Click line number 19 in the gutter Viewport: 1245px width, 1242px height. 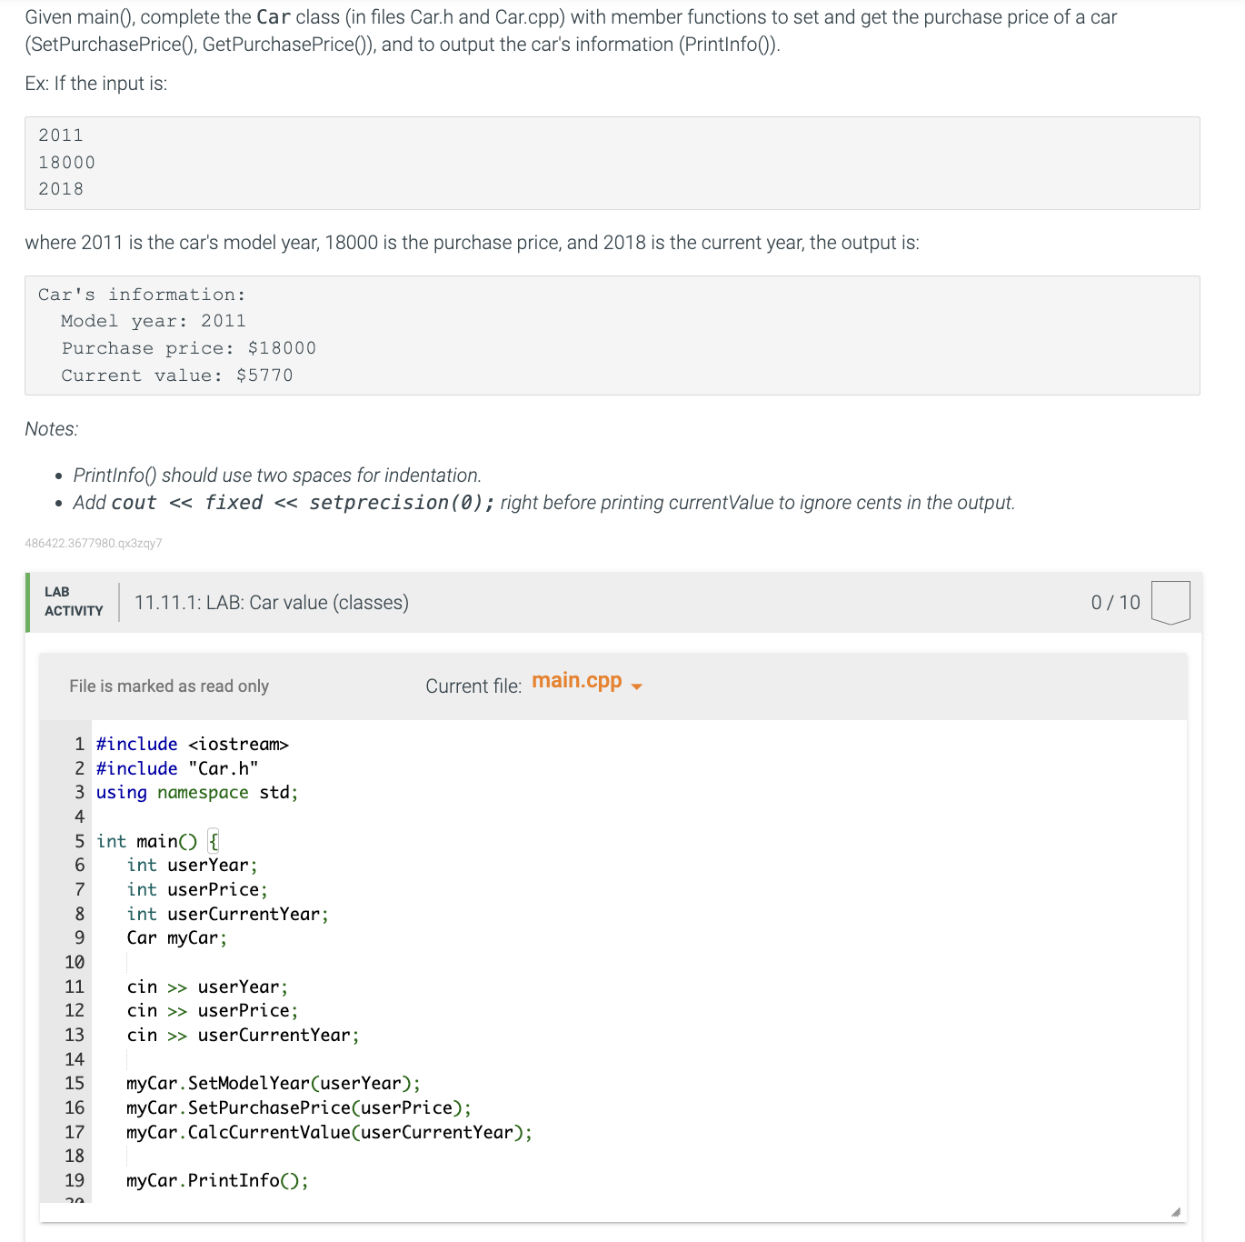pos(73,1179)
